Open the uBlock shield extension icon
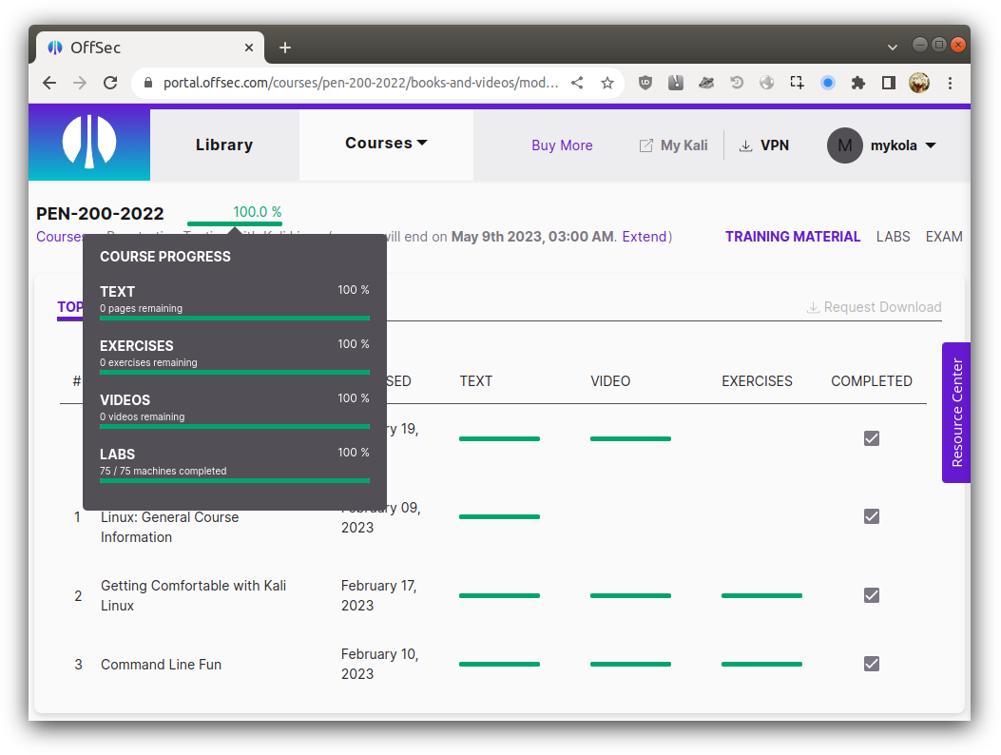This screenshot has height=755, width=1001. 645,83
